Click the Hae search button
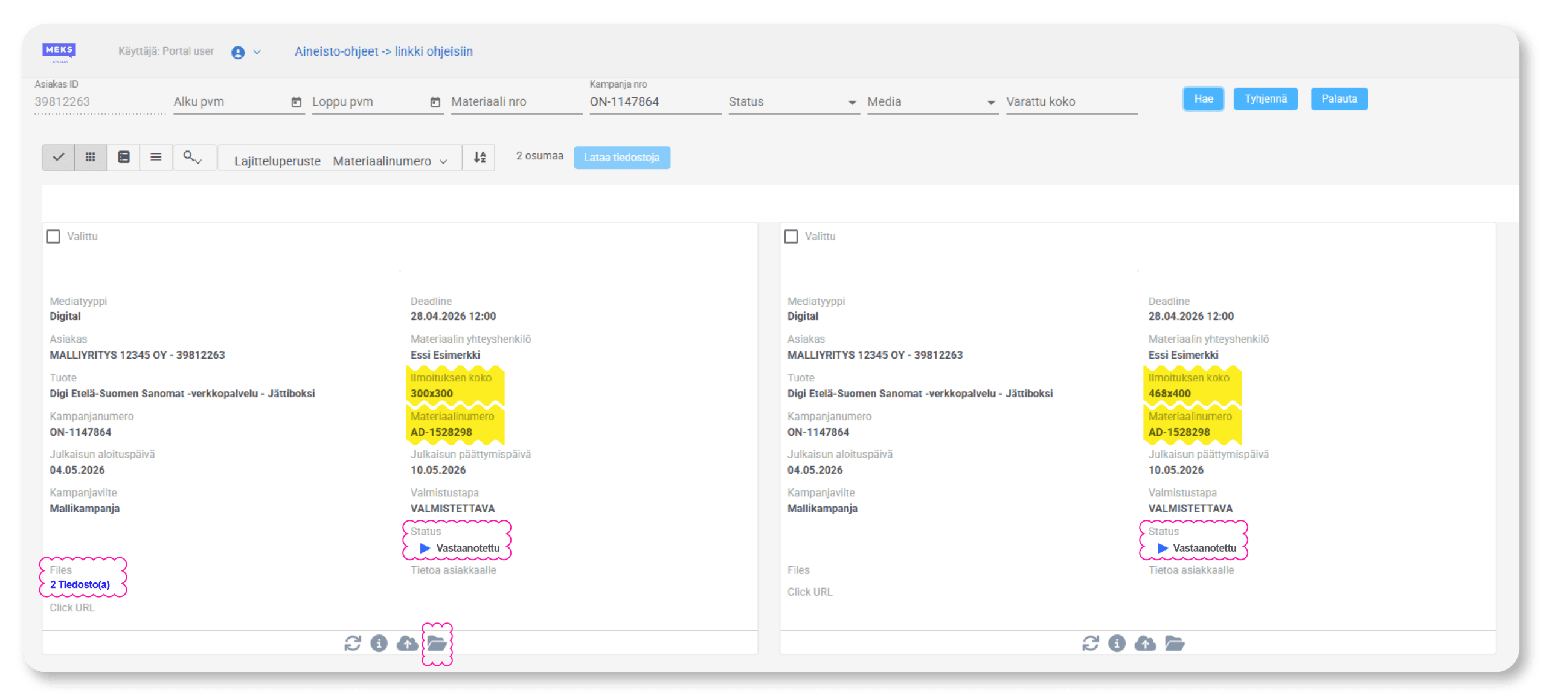The width and height of the screenshot is (1546, 699). tap(1203, 99)
